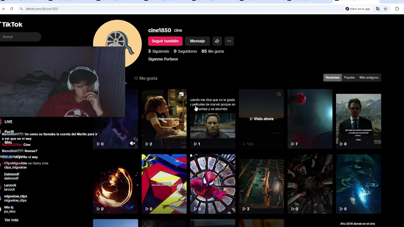Image resolution: width=404 pixels, height=227 pixels.
Task: Click the '85 Me gusta' count
Action: click(213, 51)
